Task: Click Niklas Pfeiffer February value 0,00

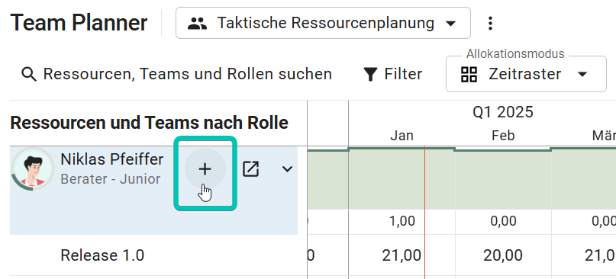Action: click(503, 221)
